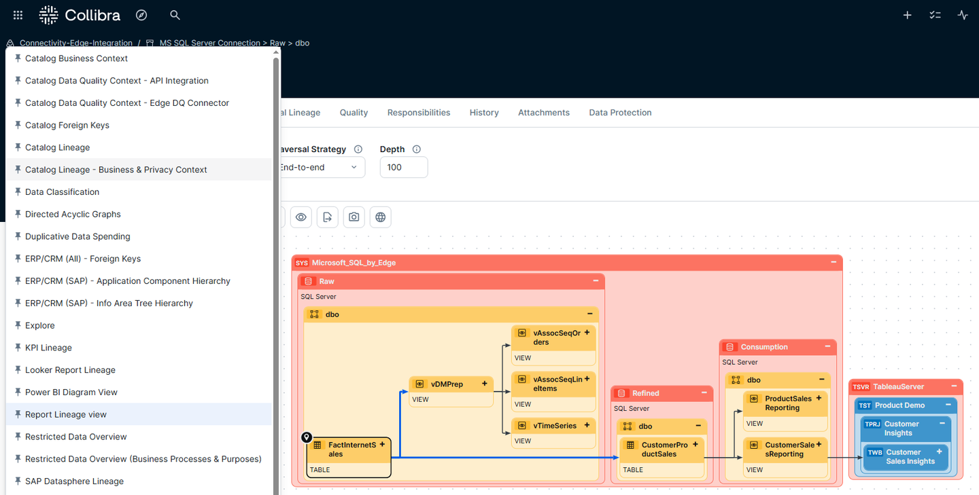Expand the vDMPrep view node
Screen dimensions: 979x495
(484, 384)
